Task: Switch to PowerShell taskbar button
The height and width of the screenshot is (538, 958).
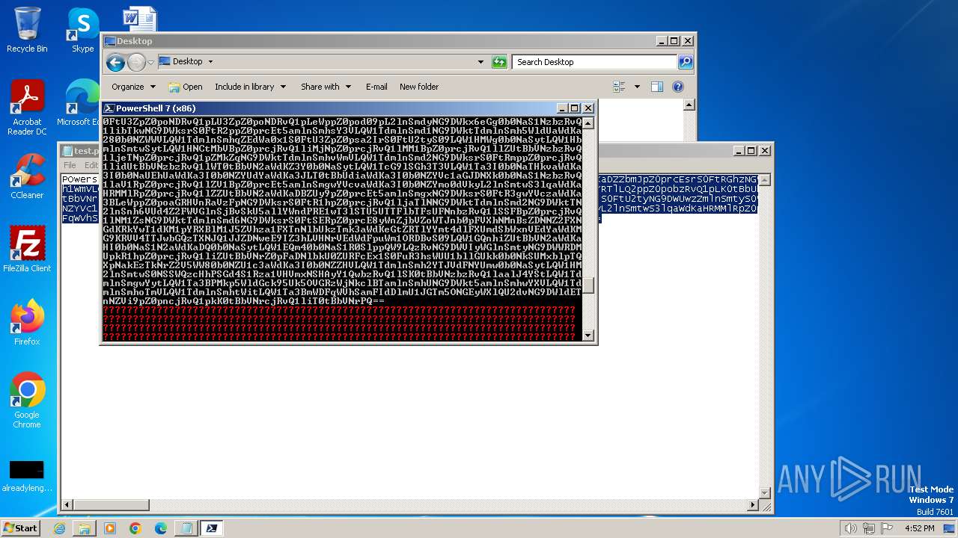Action: [212, 528]
